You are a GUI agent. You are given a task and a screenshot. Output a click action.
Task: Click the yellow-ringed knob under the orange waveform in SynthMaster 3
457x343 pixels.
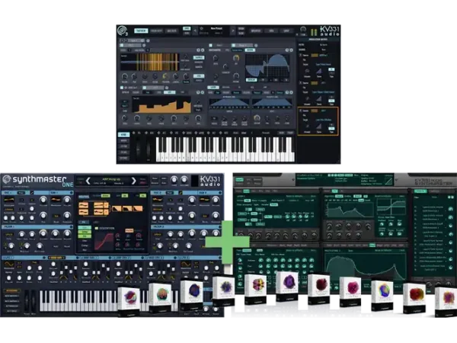(x=165, y=76)
